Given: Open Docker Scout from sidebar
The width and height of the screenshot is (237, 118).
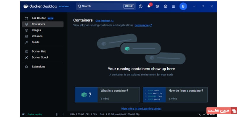Looking at the screenshot, I should click(x=40, y=58).
